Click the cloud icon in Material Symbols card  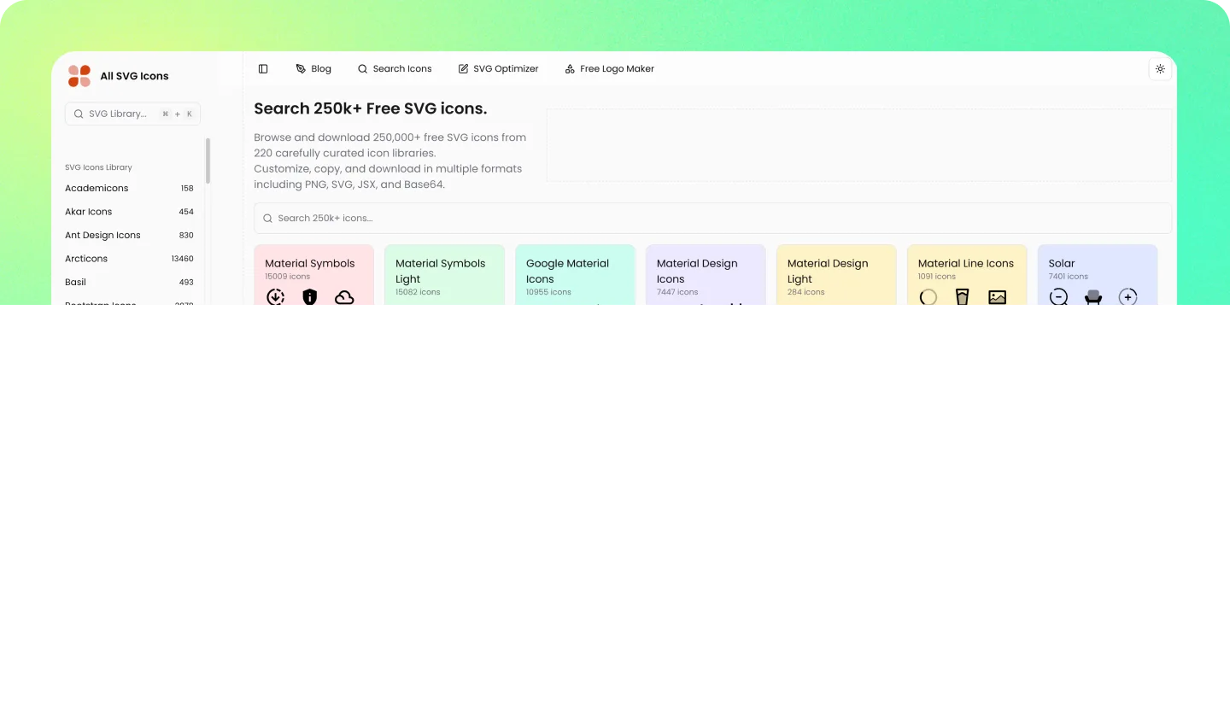(x=344, y=296)
